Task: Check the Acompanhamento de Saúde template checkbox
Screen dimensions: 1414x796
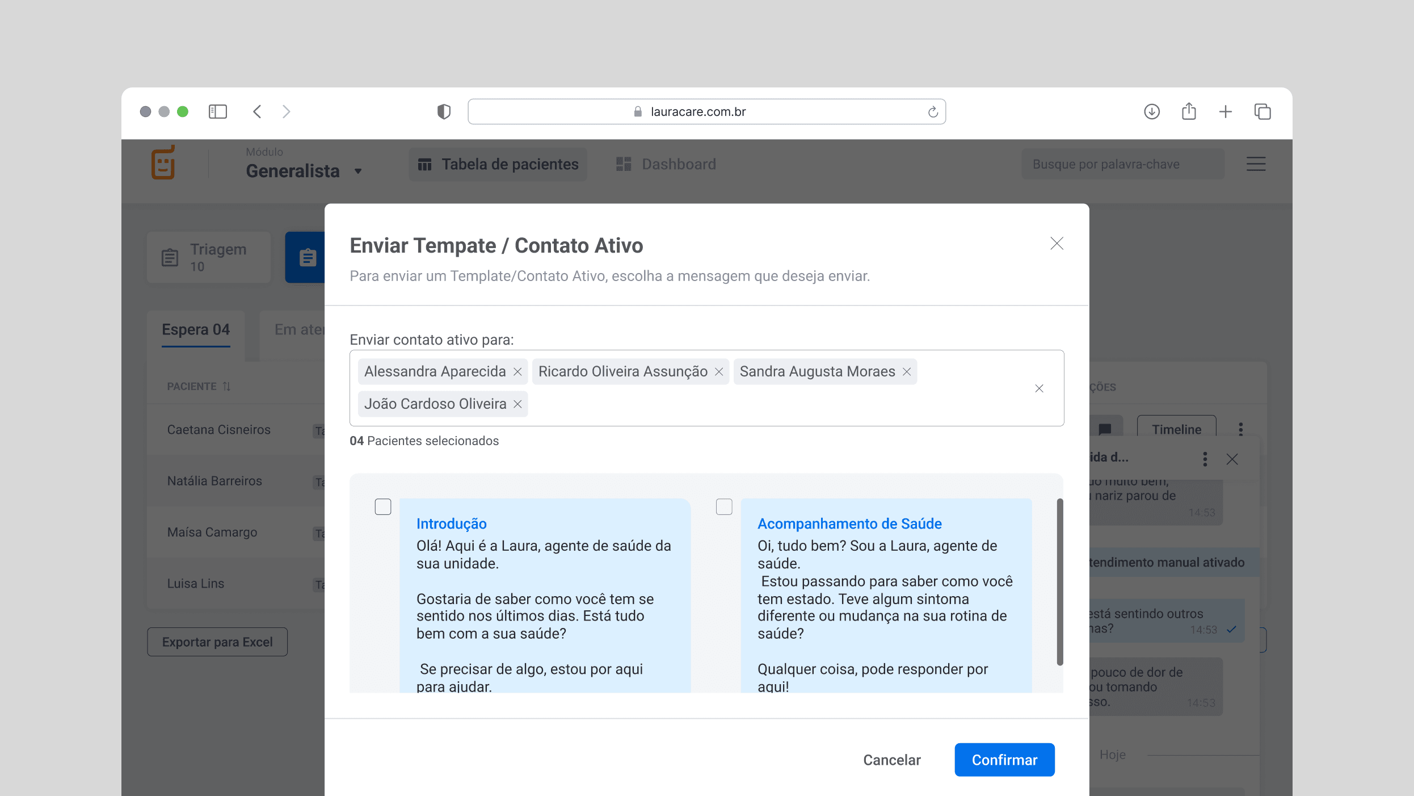Action: pos(724,506)
